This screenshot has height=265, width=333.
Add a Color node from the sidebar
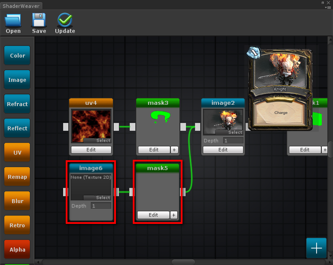[x=17, y=55]
